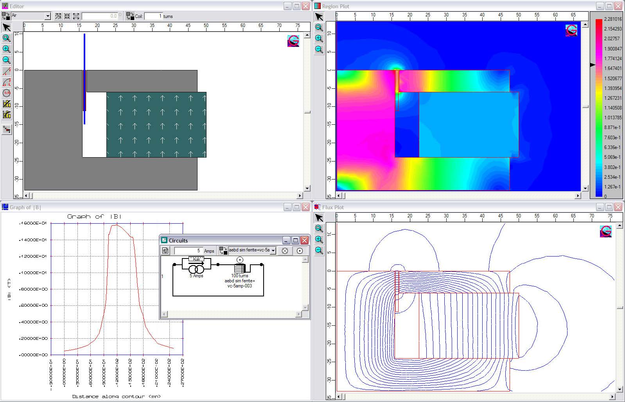Click Editor horizontal scroll right arrow
This screenshot has width=625, height=402.
pyautogui.click(x=300, y=195)
